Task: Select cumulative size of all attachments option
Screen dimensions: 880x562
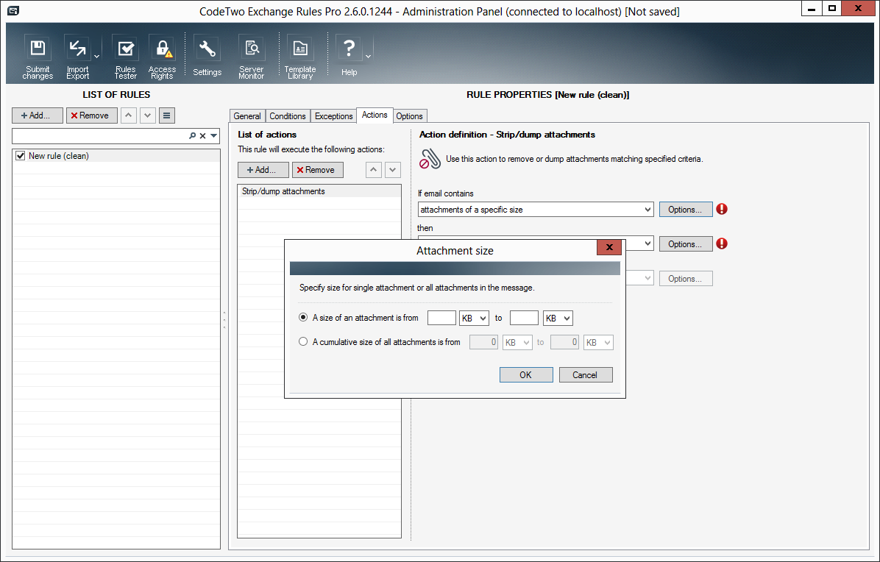Action: point(303,342)
